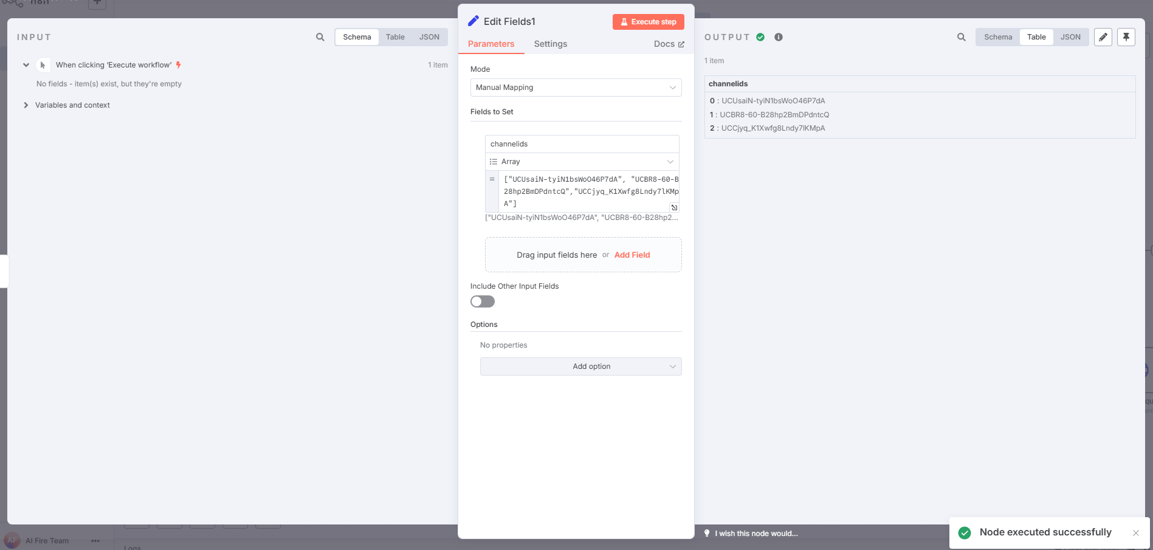Click output value UCBR8-60-B28hp2BmDPdntcQ
The height and width of the screenshot is (550, 1153).
(774, 115)
